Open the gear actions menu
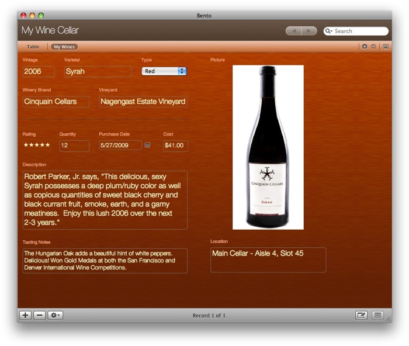The image size is (409, 346). point(56,315)
